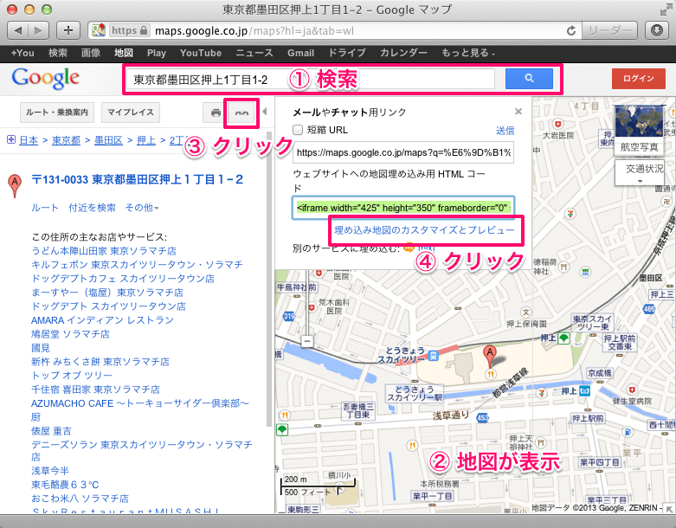Click the 日本 breadcrumb link
This screenshot has height=528, width=676.
(x=29, y=140)
